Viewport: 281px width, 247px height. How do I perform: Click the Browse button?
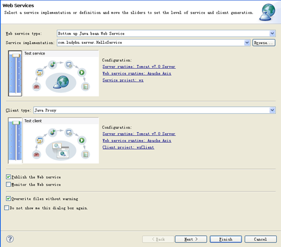(x=263, y=43)
